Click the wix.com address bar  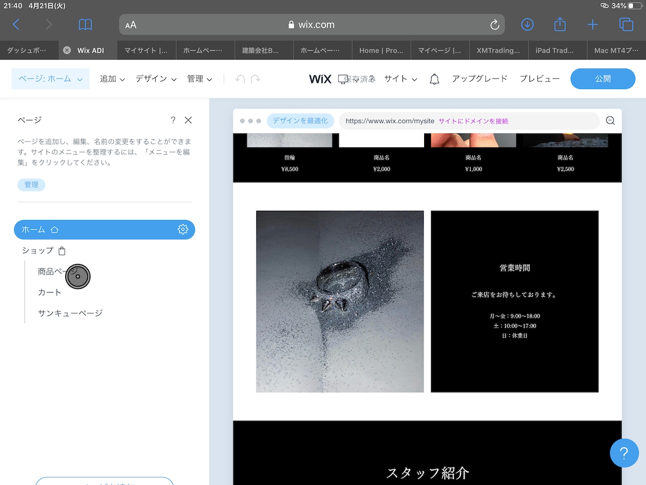tap(312, 24)
